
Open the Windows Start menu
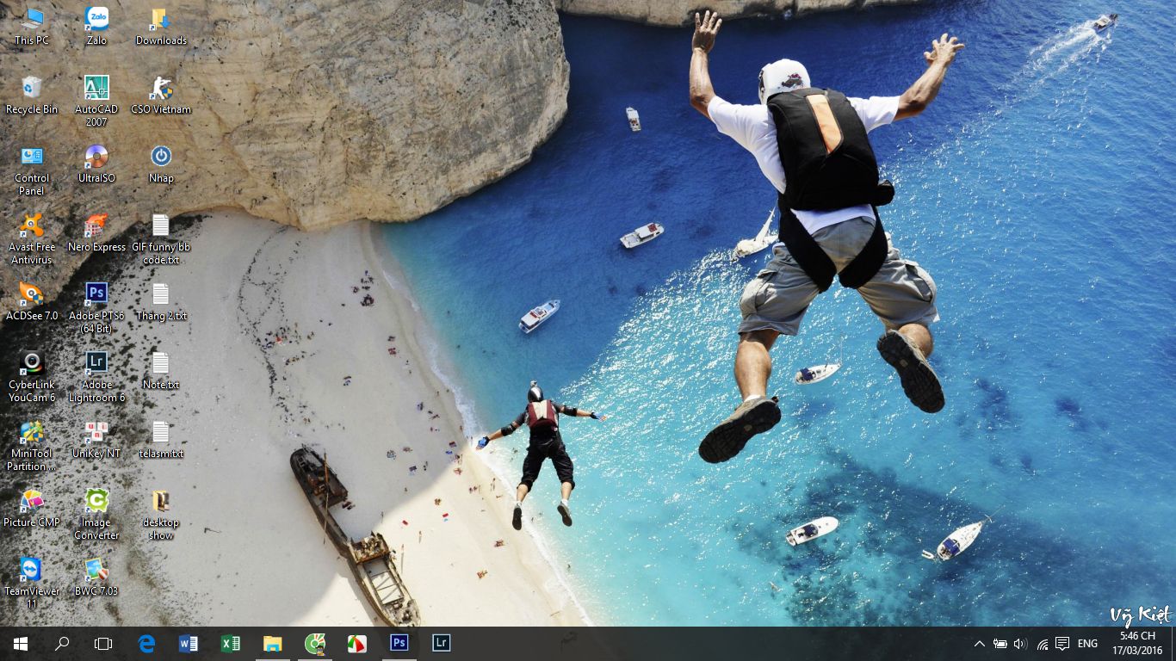point(21,643)
